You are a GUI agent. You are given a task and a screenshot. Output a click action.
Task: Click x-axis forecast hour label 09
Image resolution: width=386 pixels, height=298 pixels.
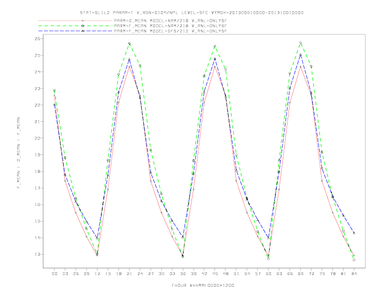pos(86,274)
